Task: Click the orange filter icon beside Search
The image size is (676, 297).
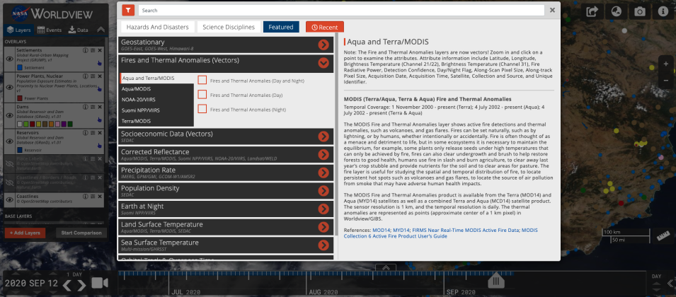Action: click(x=128, y=10)
